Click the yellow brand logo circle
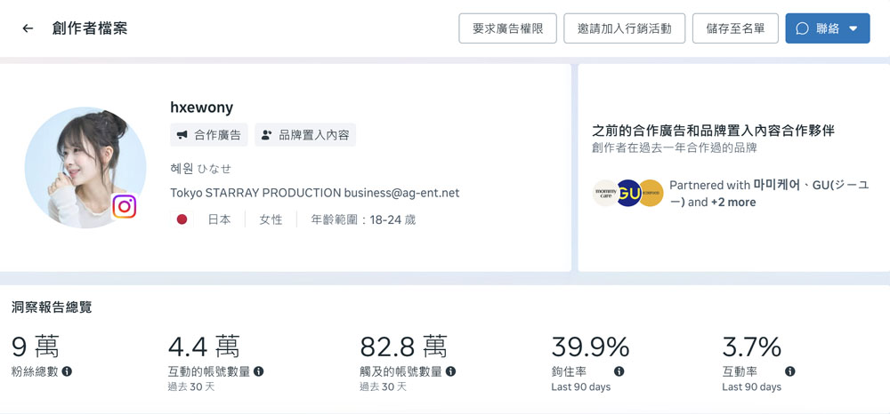The height and width of the screenshot is (414, 890). click(651, 193)
